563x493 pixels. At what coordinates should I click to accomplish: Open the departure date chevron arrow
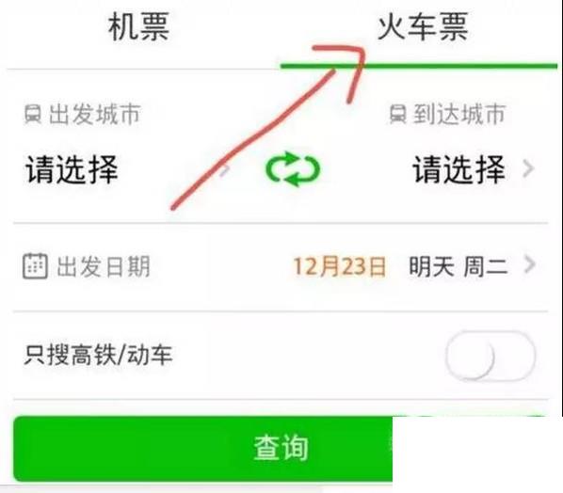point(529,264)
